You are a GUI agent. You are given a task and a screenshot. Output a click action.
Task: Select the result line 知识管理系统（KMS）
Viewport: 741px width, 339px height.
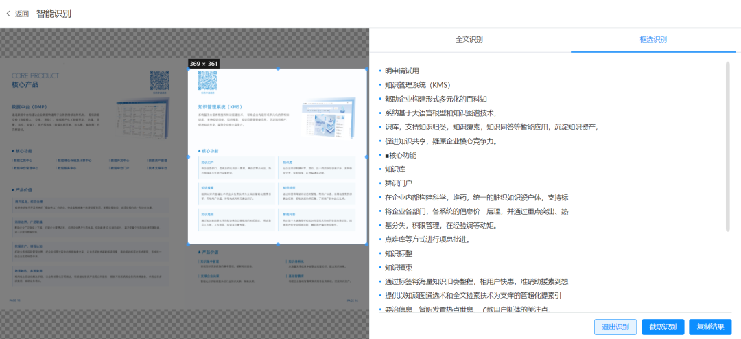tap(417, 85)
